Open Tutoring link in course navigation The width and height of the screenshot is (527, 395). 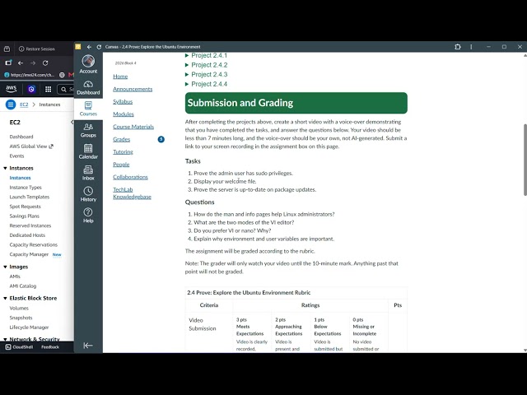(x=123, y=151)
